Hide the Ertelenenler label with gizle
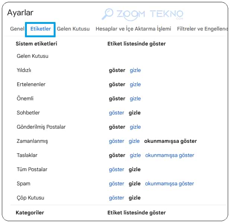The height and width of the screenshot is (223, 230). pyautogui.click(x=135, y=85)
